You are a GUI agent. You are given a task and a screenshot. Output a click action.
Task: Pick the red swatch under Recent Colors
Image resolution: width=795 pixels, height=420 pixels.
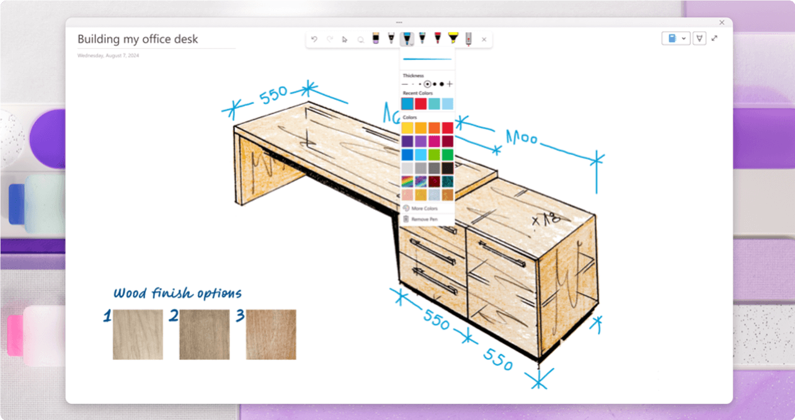[420, 104]
